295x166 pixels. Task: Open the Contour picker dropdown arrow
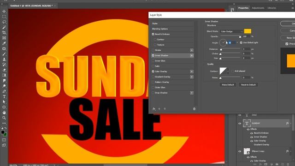pos(228,71)
